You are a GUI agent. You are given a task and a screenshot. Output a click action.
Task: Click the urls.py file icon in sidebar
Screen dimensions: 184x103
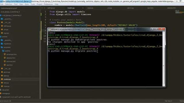tap(2, 29)
